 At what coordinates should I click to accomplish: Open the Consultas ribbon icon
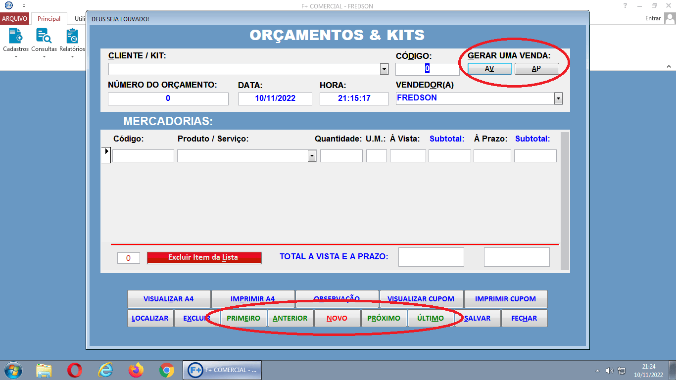pos(44,36)
